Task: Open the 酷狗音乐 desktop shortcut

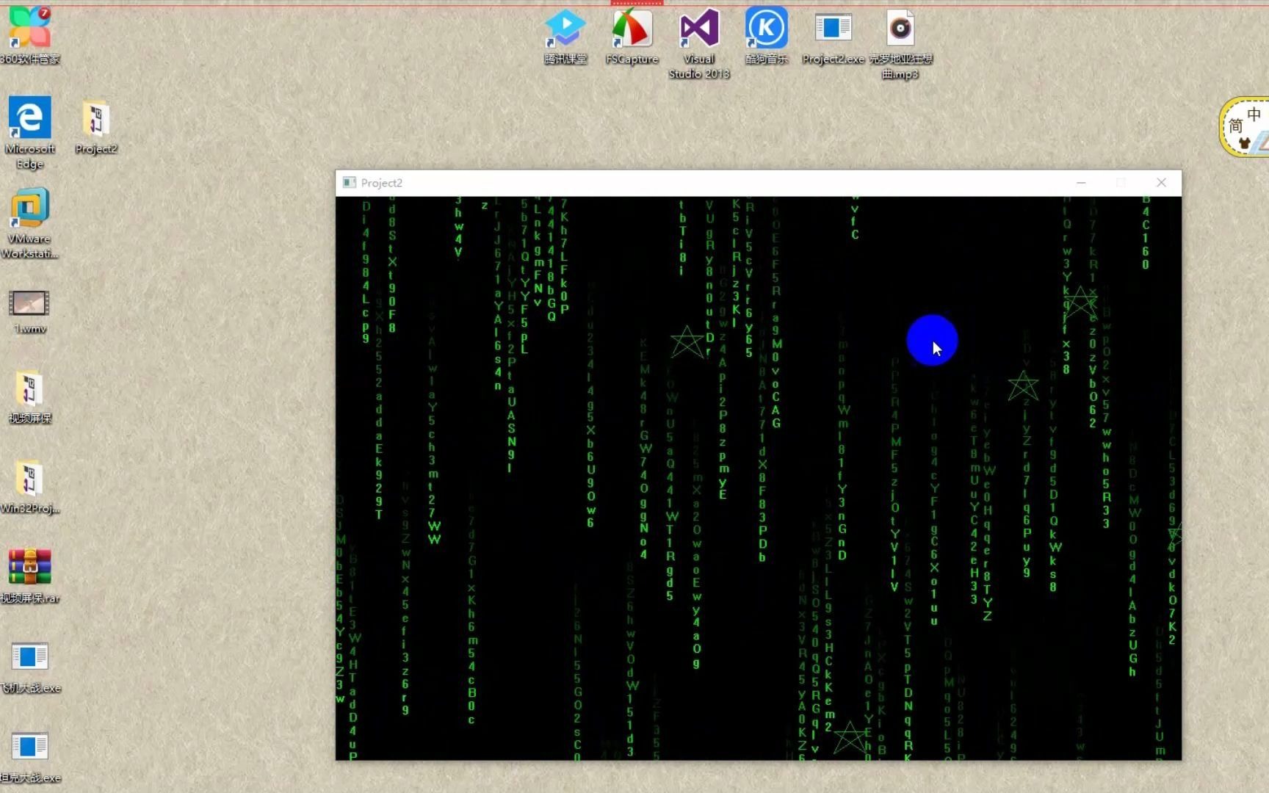Action: pyautogui.click(x=767, y=36)
